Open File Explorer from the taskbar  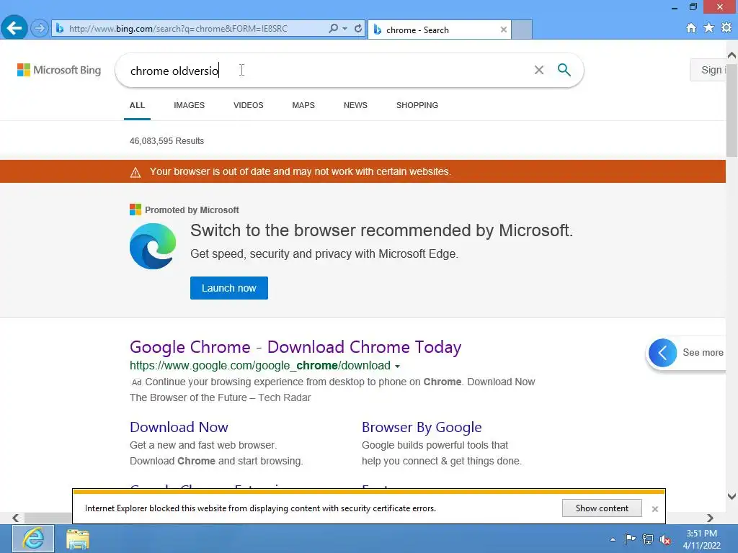78,539
